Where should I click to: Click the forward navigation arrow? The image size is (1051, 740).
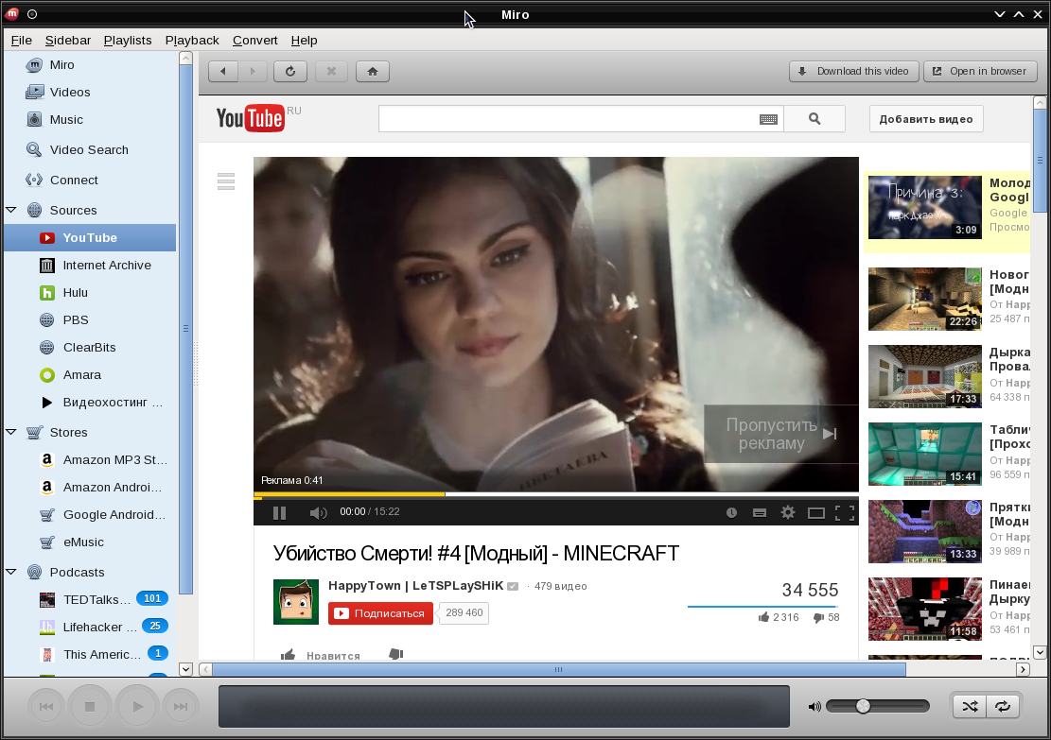[x=253, y=71]
